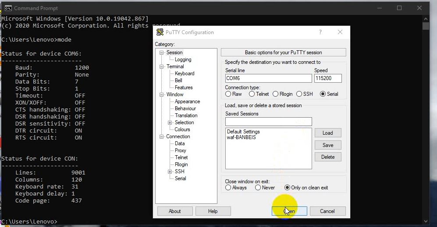
Task: Choose Only on clean exit option
Action: (287, 188)
